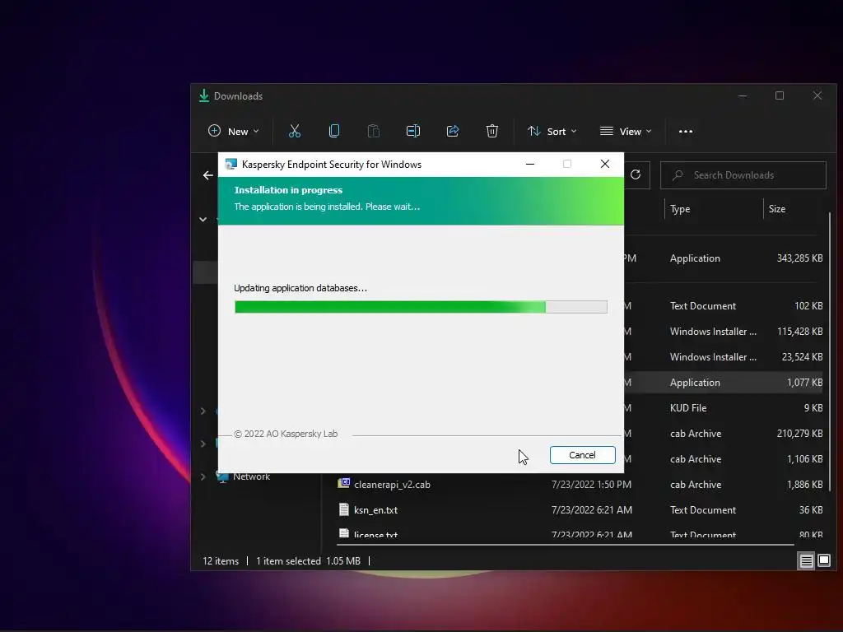Click the 23,524 KB Windows Installer size
The height and width of the screenshot is (632, 843).
pos(802,357)
